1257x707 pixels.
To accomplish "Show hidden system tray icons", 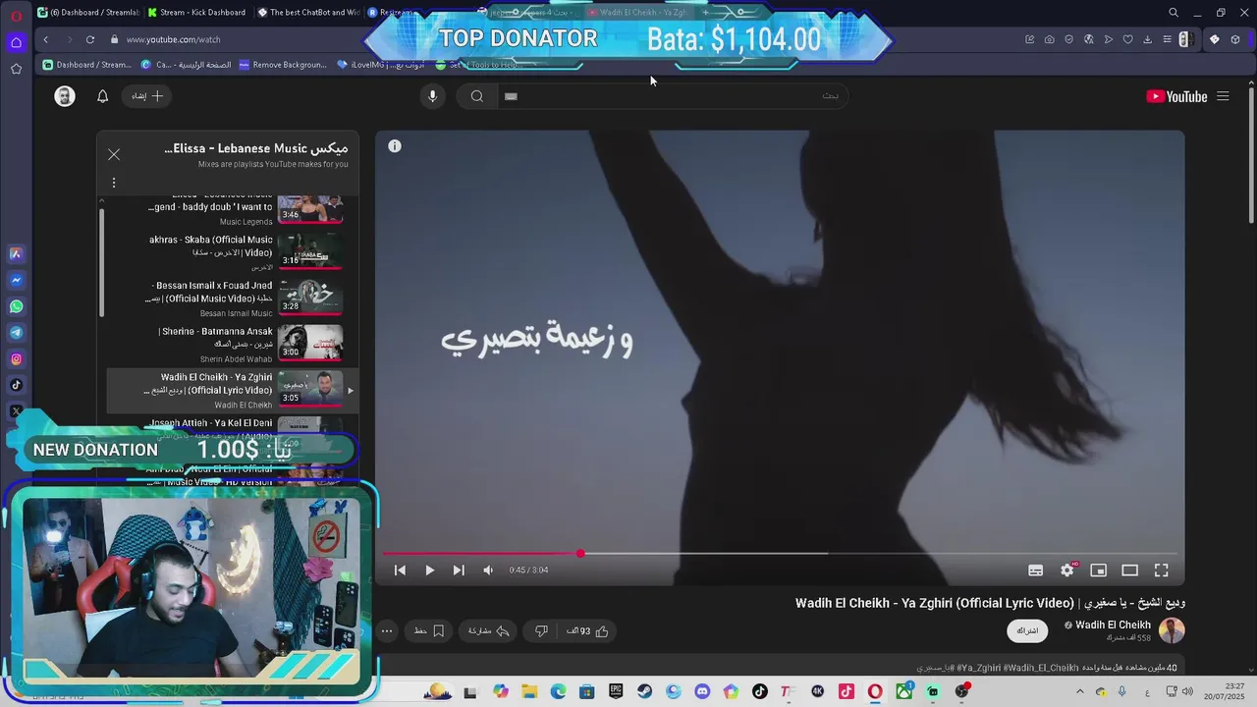I will [x=1080, y=691].
